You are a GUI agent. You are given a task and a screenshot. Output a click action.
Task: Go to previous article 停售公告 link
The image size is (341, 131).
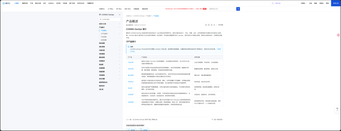pyautogui.click(x=142, y=119)
